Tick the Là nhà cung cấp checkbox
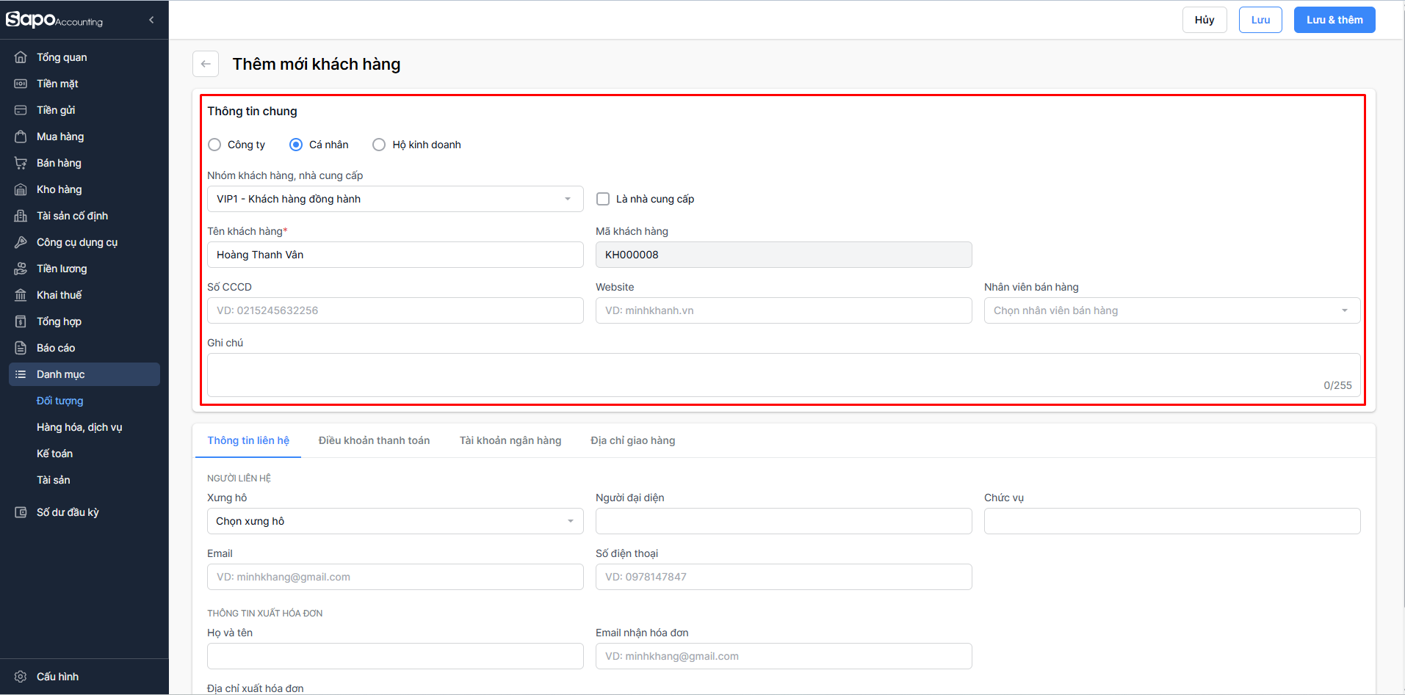The width and height of the screenshot is (1405, 695). point(603,199)
